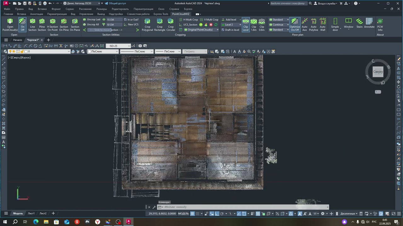Image resolution: width=403 pixels, height=226 pixels.
Task: Activate the Clip 1.8m tool
Action: (254, 24)
